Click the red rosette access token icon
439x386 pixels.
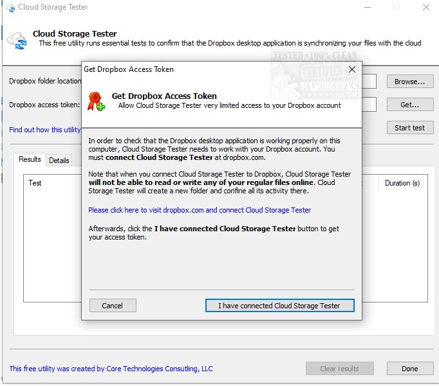(97, 100)
